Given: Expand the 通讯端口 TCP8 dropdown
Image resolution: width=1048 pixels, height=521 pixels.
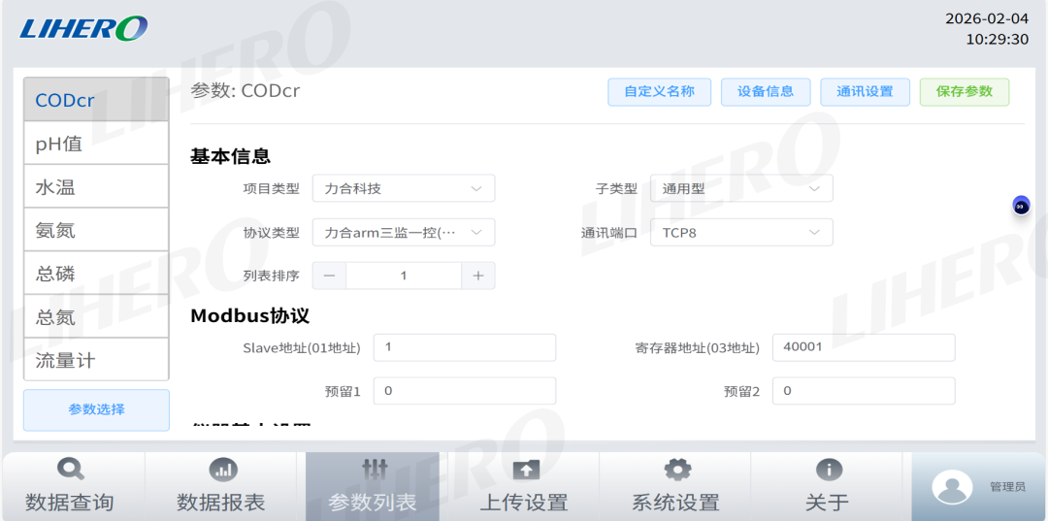Looking at the screenshot, I should (x=741, y=233).
